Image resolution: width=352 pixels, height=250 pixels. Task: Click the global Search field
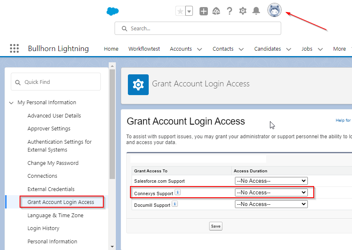198,28
